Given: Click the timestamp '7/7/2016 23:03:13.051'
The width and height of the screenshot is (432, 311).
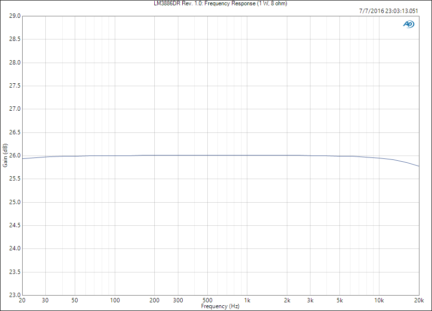Looking at the screenshot, I should pos(389,11).
